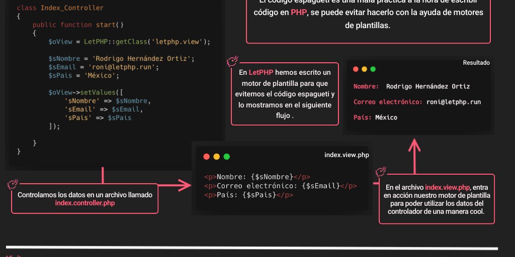Image resolution: width=515 pixels, height=257 pixels.
Task: Select the 'Resultado' window title label
Action: [x=476, y=63]
